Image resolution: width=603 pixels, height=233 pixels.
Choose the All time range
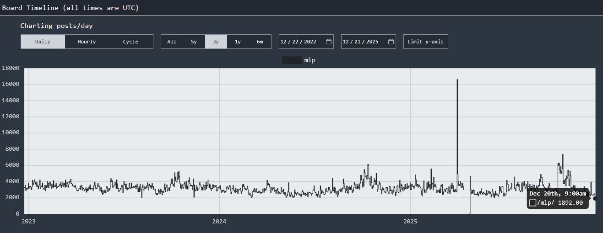point(172,42)
